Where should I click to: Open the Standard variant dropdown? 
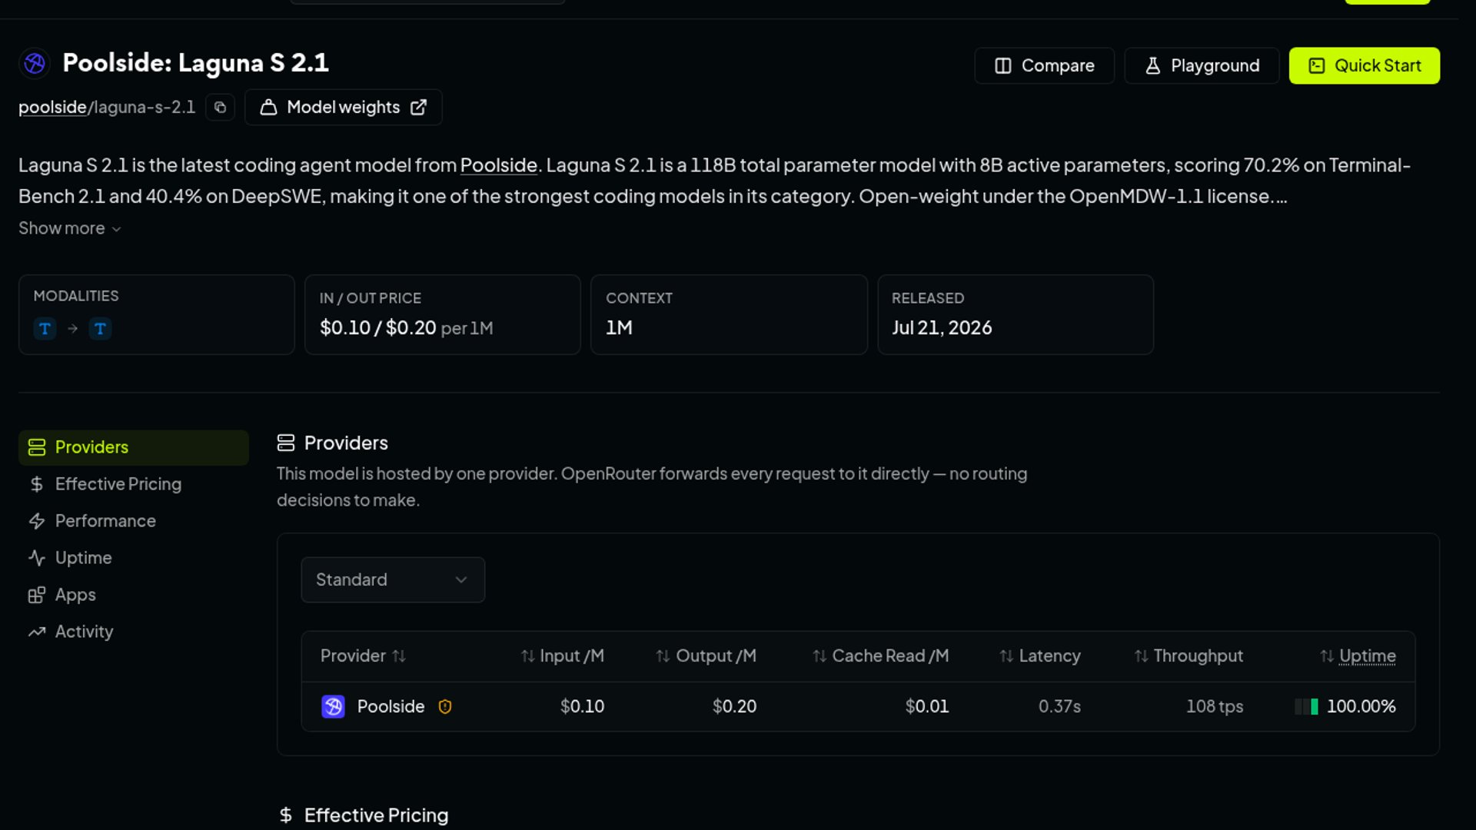[x=393, y=579]
